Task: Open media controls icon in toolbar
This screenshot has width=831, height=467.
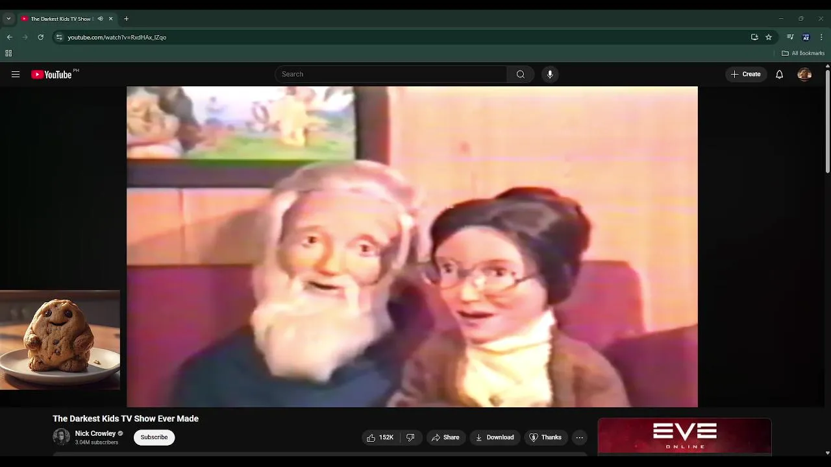Action: pyautogui.click(x=790, y=37)
